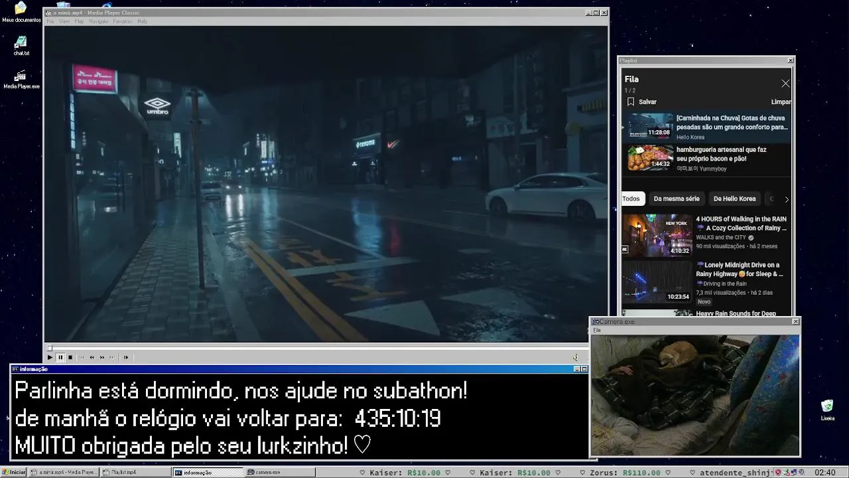849x478 pixels.
Task: Click the Lonely Midnight Drive video thumbnail
Action: [657, 281]
